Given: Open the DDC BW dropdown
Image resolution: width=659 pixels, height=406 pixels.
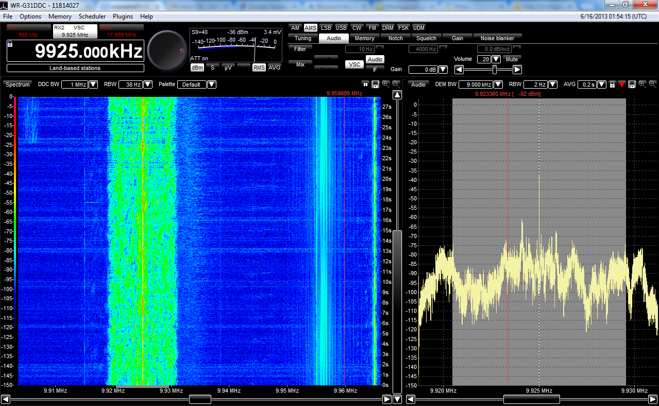Looking at the screenshot, I should tap(93, 84).
